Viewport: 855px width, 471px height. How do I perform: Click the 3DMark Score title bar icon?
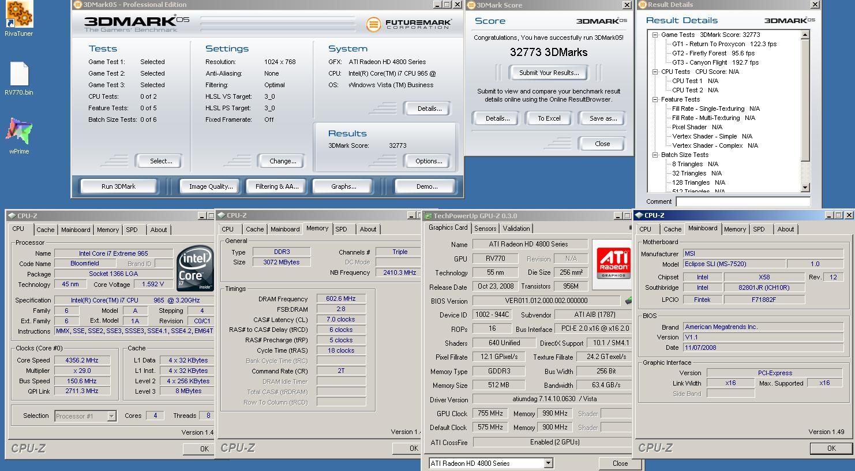(x=471, y=5)
